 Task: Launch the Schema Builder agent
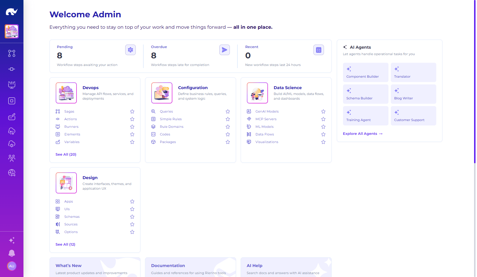point(366,94)
